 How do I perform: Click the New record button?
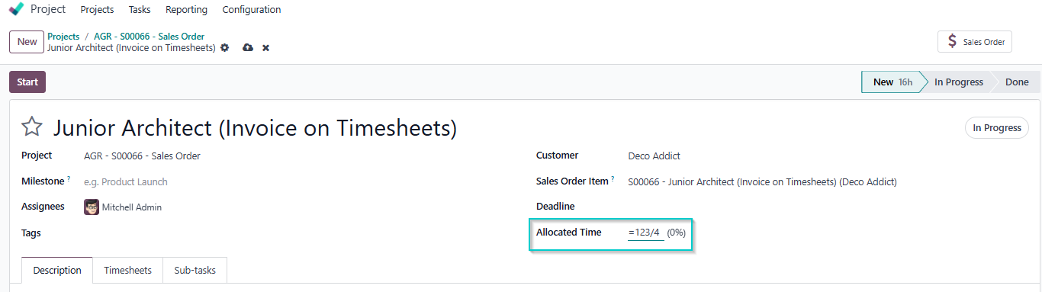pyautogui.click(x=27, y=42)
